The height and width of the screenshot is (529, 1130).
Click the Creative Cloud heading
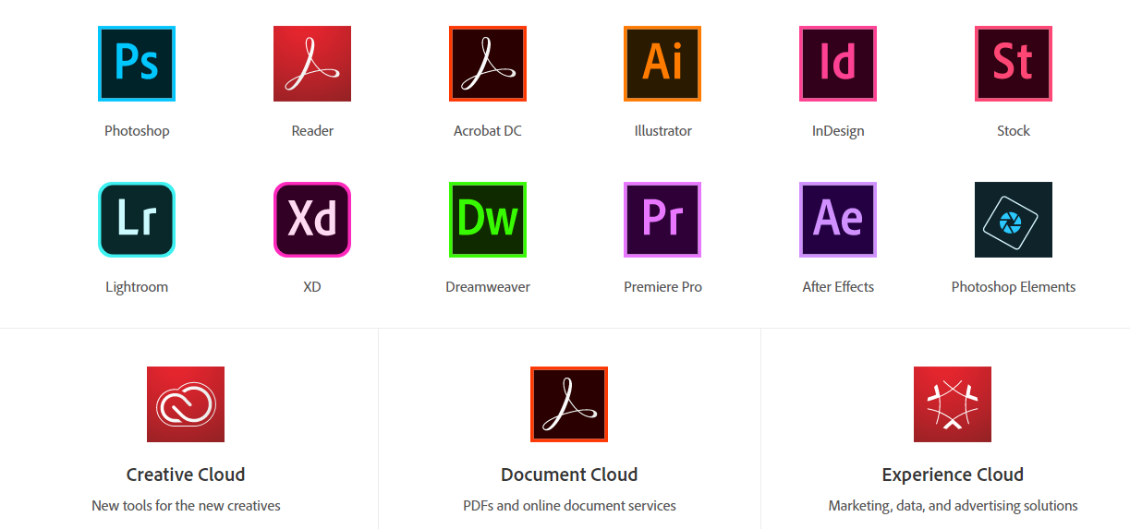tap(186, 475)
